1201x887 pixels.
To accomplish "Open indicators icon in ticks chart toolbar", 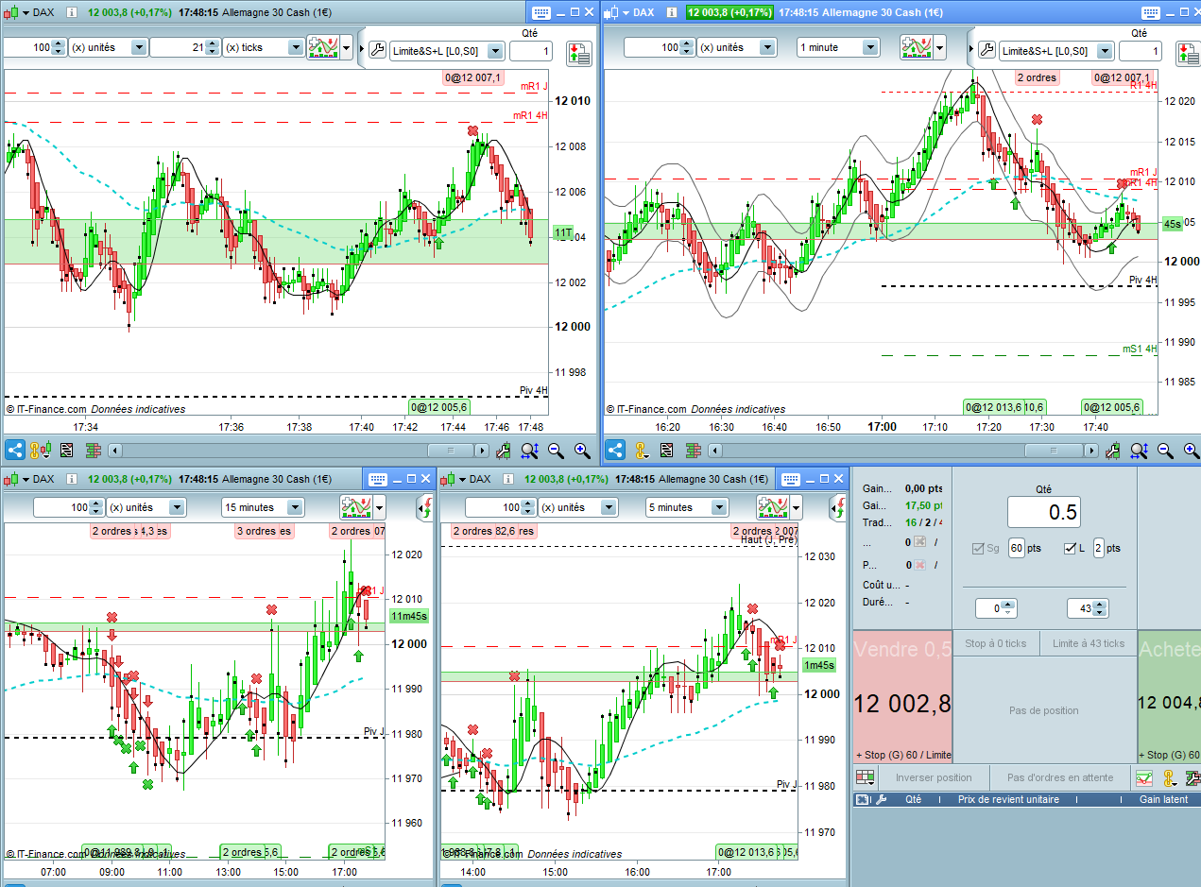I will click(x=324, y=47).
